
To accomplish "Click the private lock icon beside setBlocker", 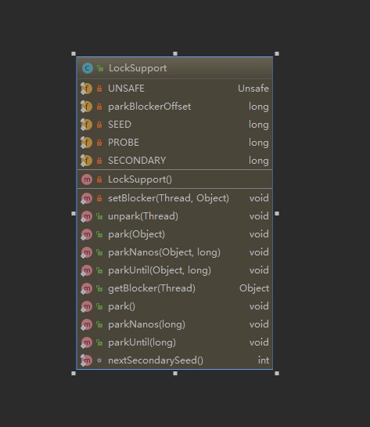I will (x=99, y=198).
